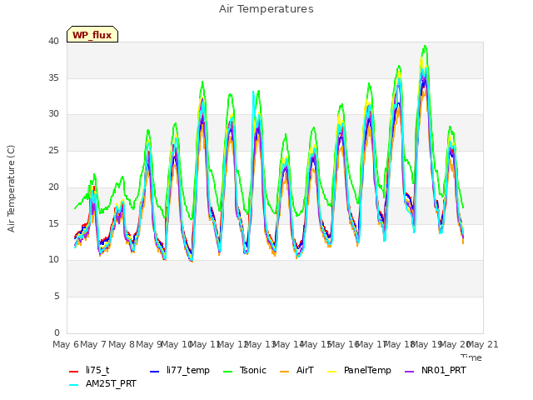This screenshot has width=533, height=400.
Task: Toggle the li77_temp legend entry
Action: 180,370
